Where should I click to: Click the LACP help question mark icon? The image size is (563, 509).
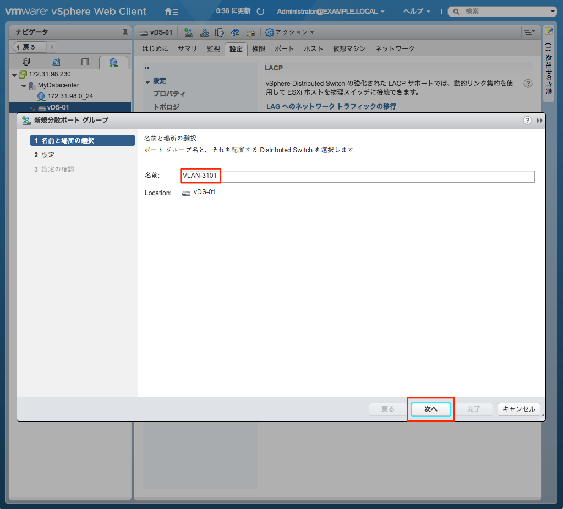[528, 84]
